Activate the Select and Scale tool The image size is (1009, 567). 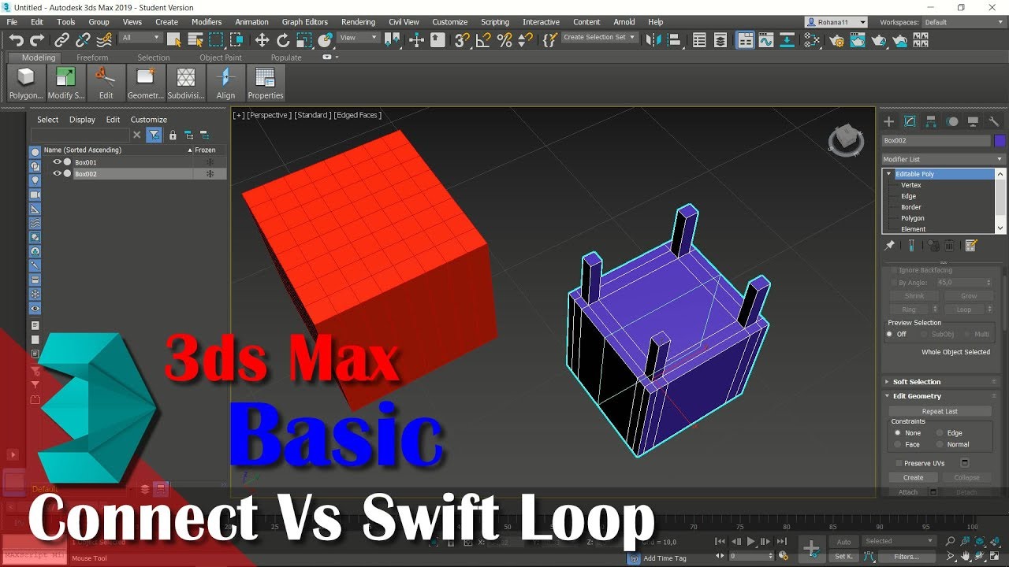point(304,40)
